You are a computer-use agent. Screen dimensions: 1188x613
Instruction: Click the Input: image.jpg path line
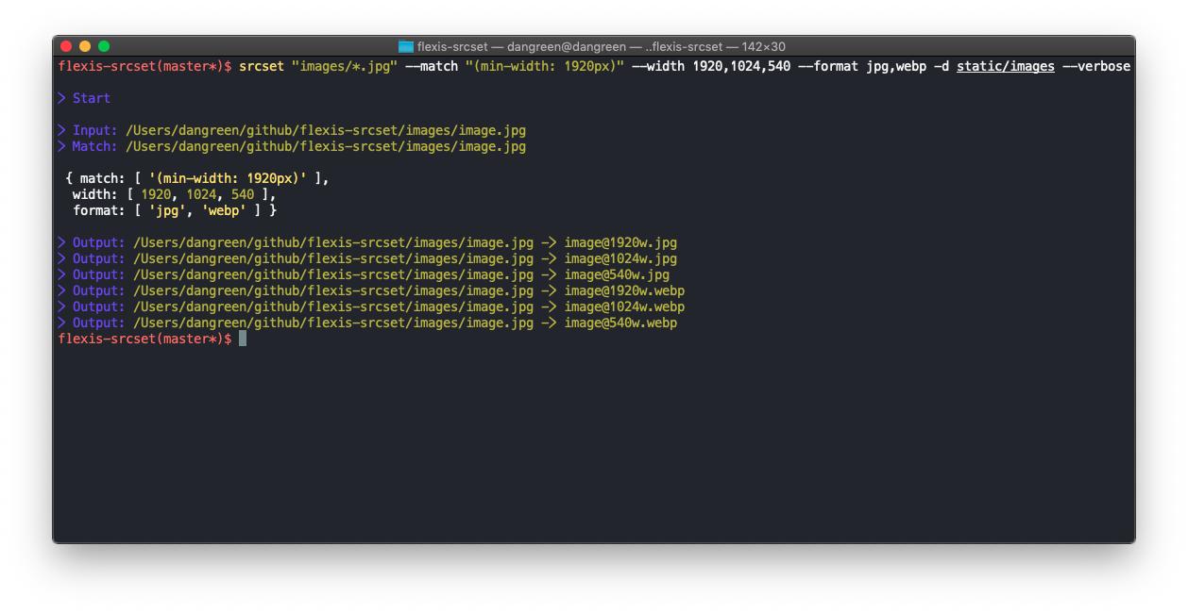tap(292, 130)
